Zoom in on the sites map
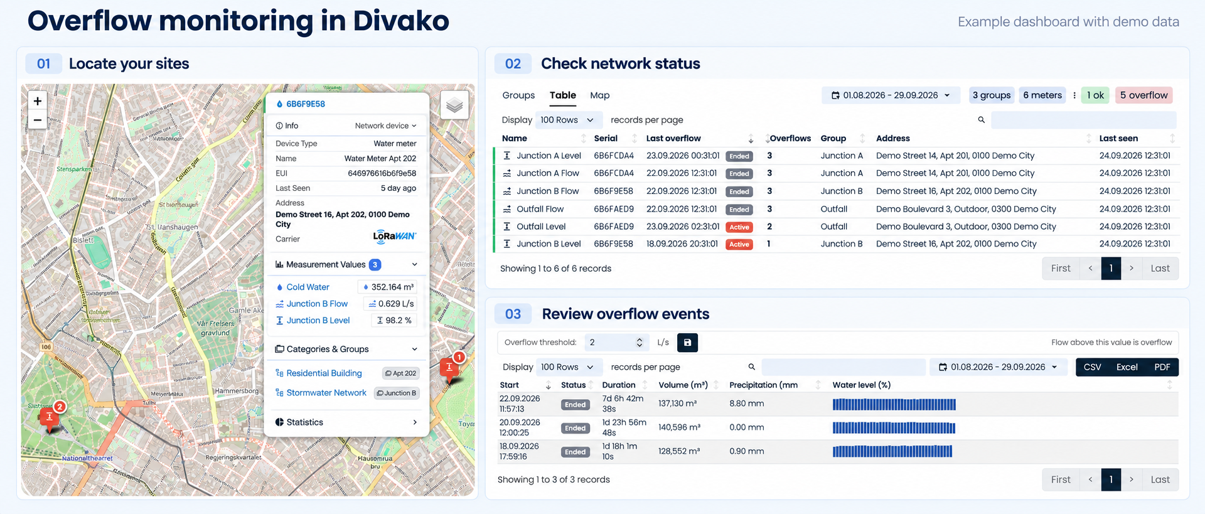This screenshot has height=514, width=1205. tap(38, 101)
